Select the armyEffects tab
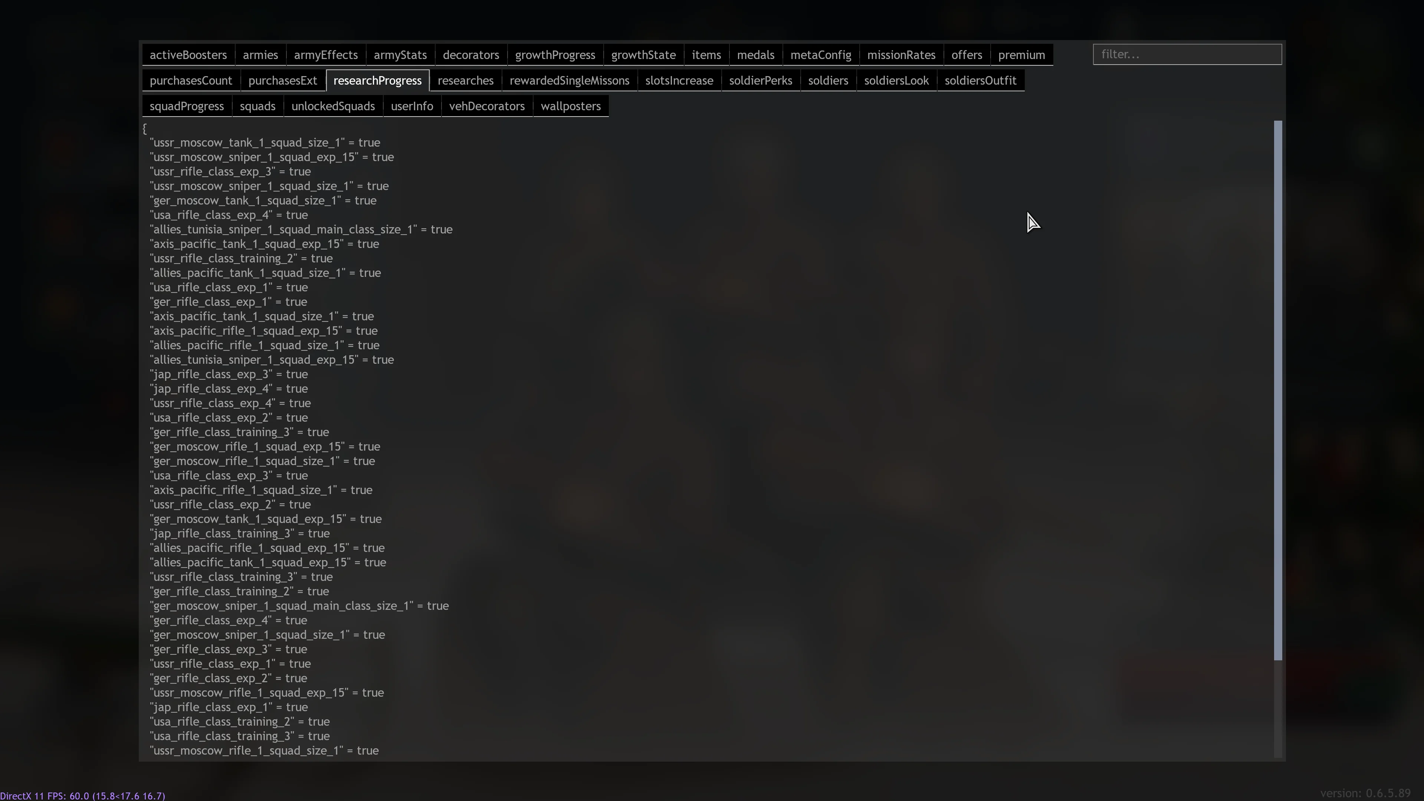This screenshot has width=1424, height=801. coord(326,55)
